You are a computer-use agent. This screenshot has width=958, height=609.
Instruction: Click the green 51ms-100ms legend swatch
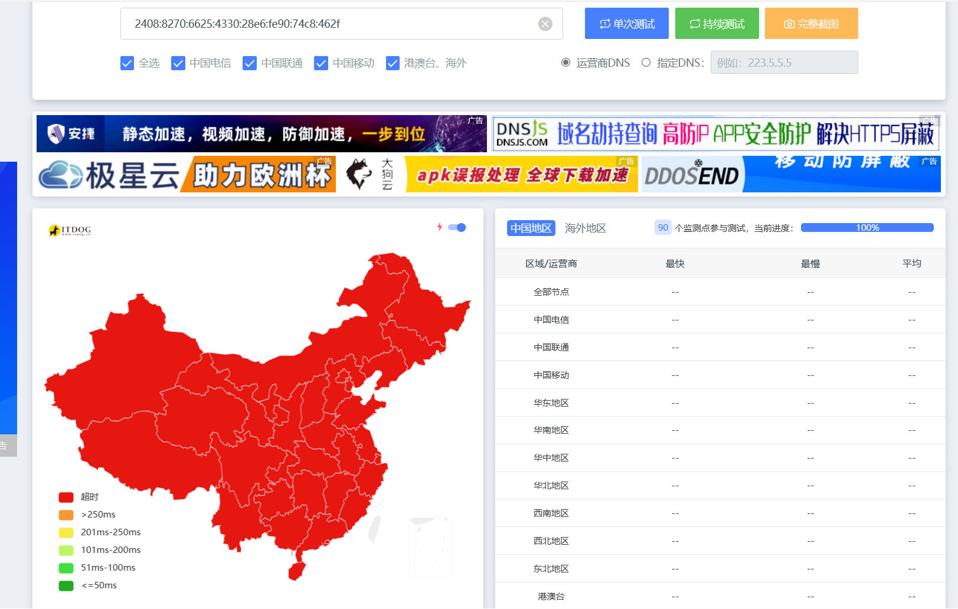point(66,568)
